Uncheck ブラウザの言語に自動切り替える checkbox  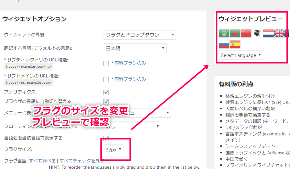point(106,102)
